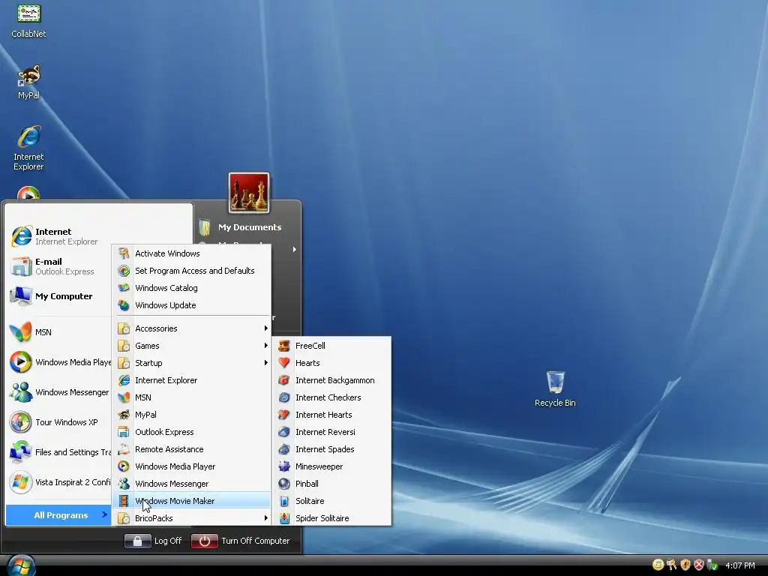The height and width of the screenshot is (576, 768).
Task: Click the Activate Windows keys icon
Action: tap(124, 253)
